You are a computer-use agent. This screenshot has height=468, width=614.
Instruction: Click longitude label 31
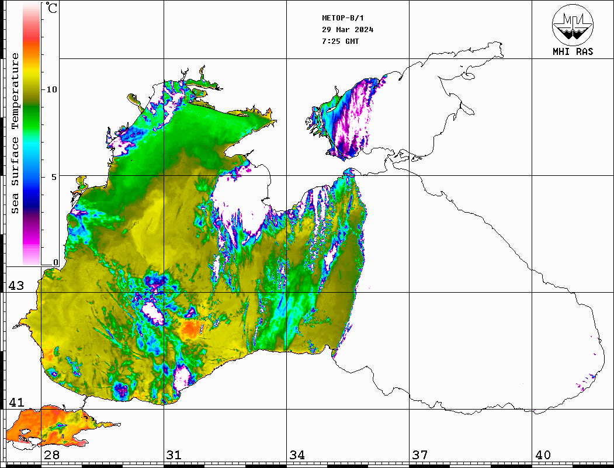pos(174,455)
